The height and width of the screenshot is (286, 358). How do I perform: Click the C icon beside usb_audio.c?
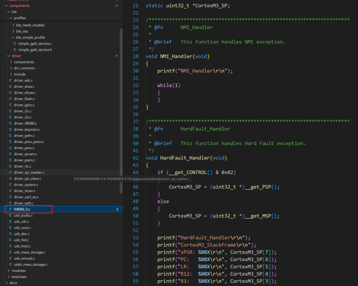pyautogui.click(x=10, y=215)
